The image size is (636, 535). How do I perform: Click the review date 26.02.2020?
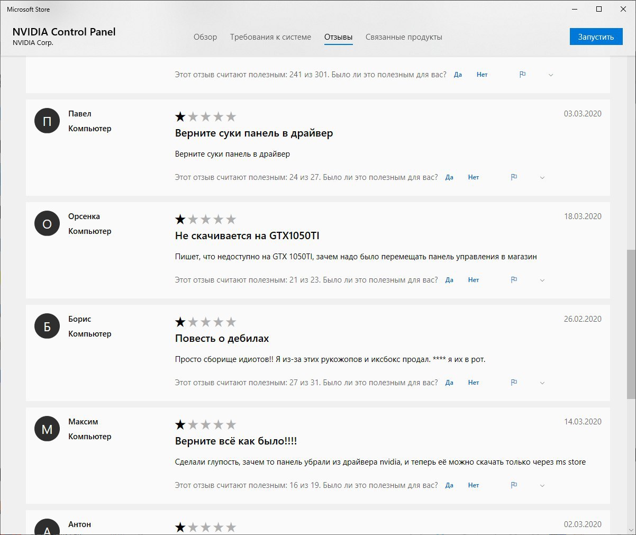583,319
